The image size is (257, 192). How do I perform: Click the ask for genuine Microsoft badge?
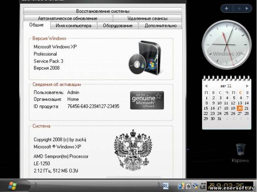click(x=147, y=100)
